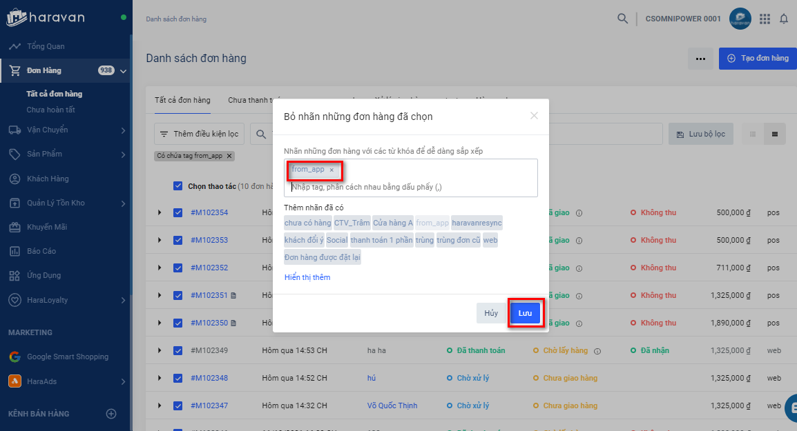Open Tất cả đơn hàng sidebar submenu
The height and width of the screenshot is (431, 797).
55,94
